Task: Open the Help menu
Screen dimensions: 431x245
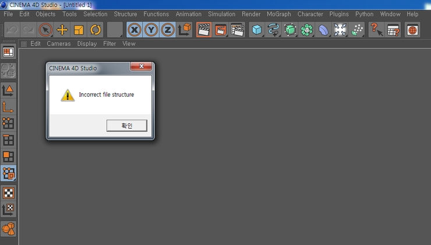Action: pos(412,14)
